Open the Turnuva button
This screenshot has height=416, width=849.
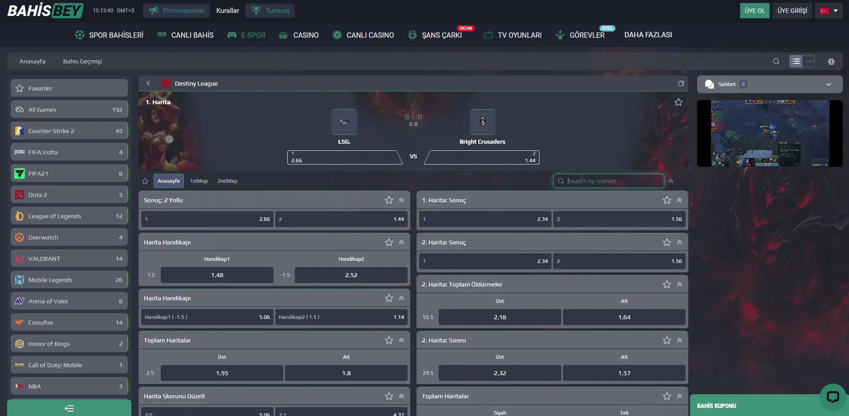tap(270, 10)
